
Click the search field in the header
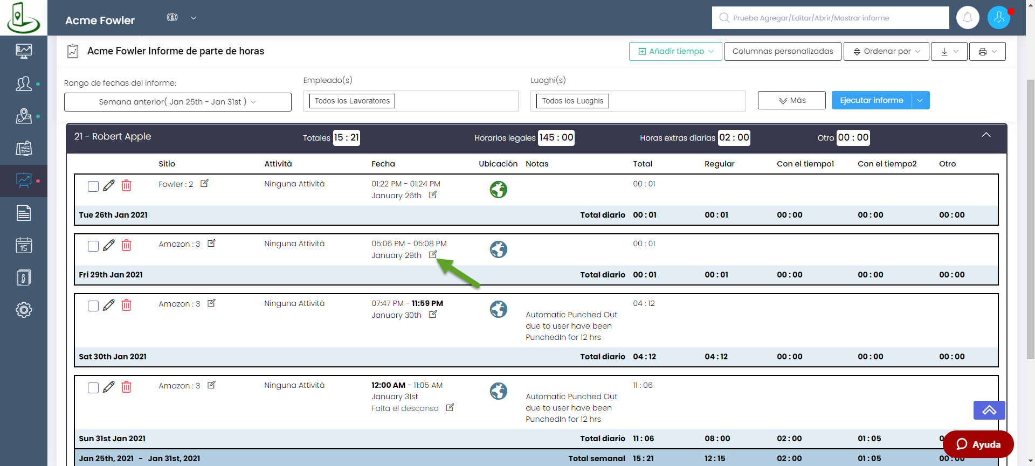tap(830, 18)
